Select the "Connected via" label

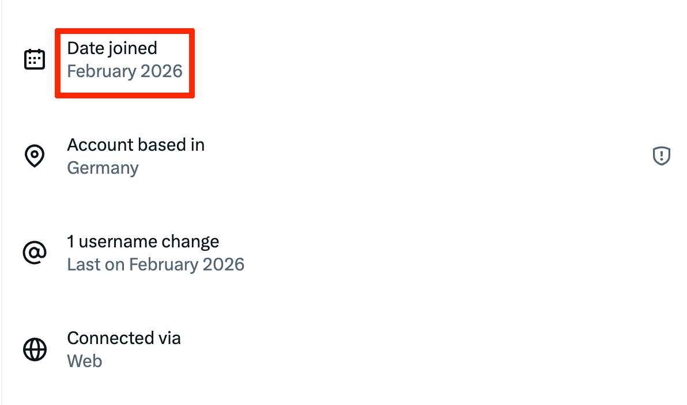click(124, 338)
